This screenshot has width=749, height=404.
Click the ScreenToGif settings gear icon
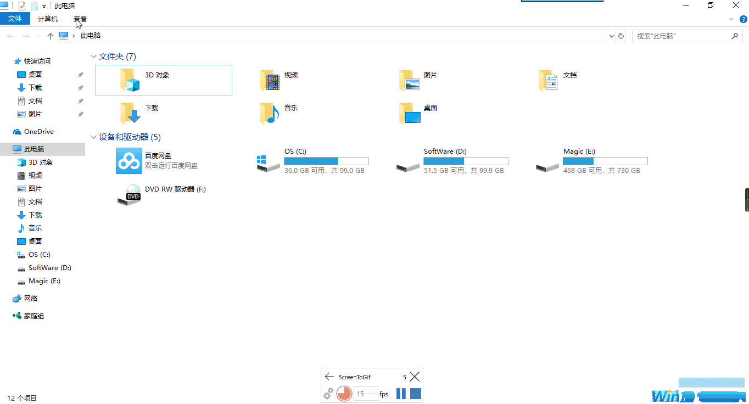(328, 394)
